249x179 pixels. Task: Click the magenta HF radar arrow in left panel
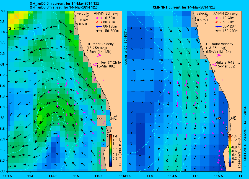tap(96, 55)
